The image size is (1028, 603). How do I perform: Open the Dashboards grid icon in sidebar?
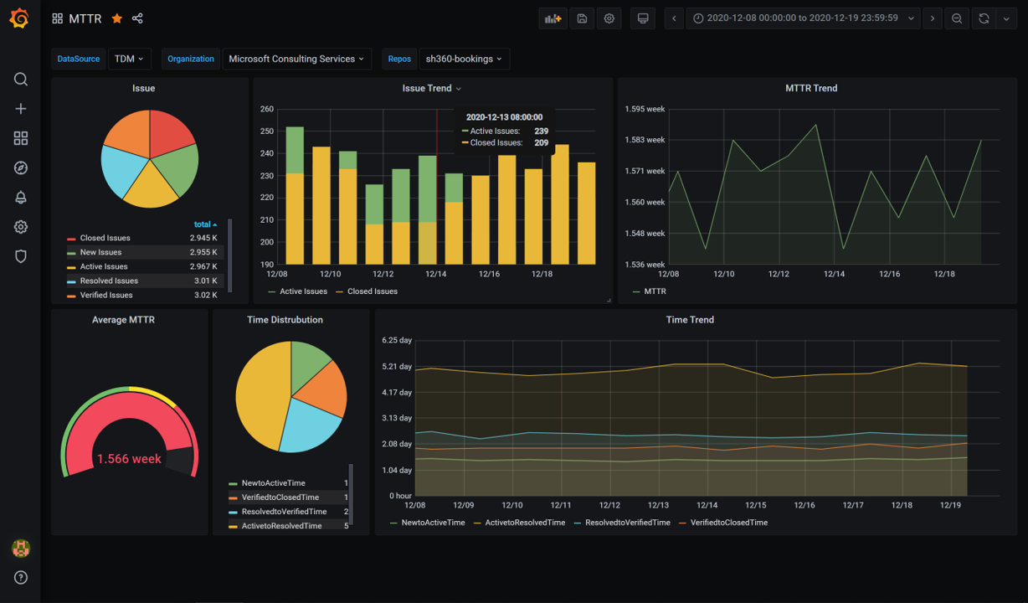coord(21,138)
